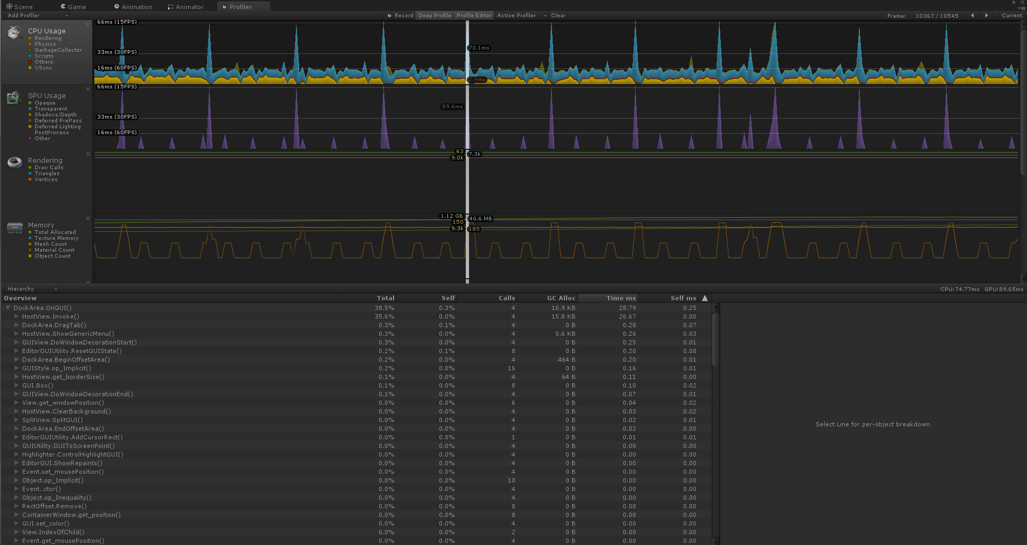1027x545 pixels.
Task: Click the CPU Usage profiler icon
Action: [x=14, y=32]
